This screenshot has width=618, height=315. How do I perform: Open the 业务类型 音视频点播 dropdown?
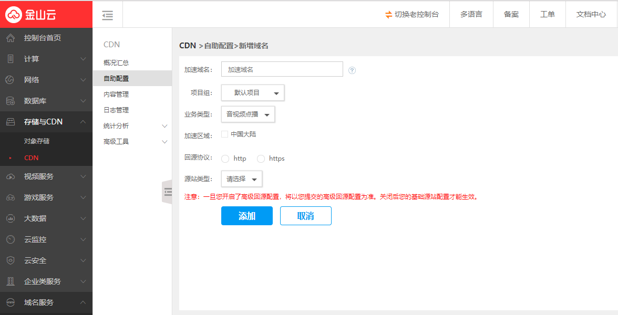tap(248, 114)
